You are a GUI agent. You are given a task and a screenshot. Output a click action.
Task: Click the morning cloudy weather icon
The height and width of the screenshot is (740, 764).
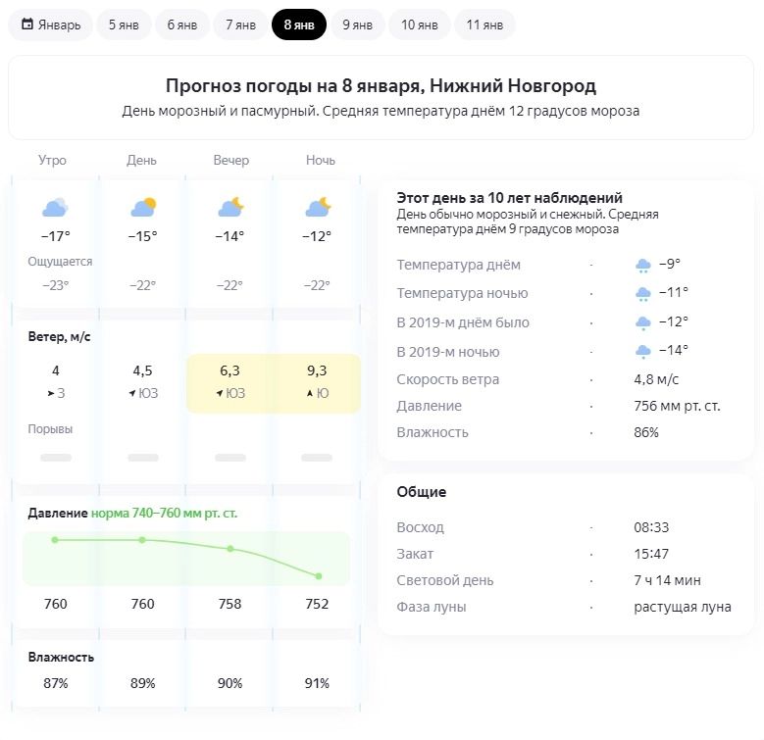click(x=55, y=207)
